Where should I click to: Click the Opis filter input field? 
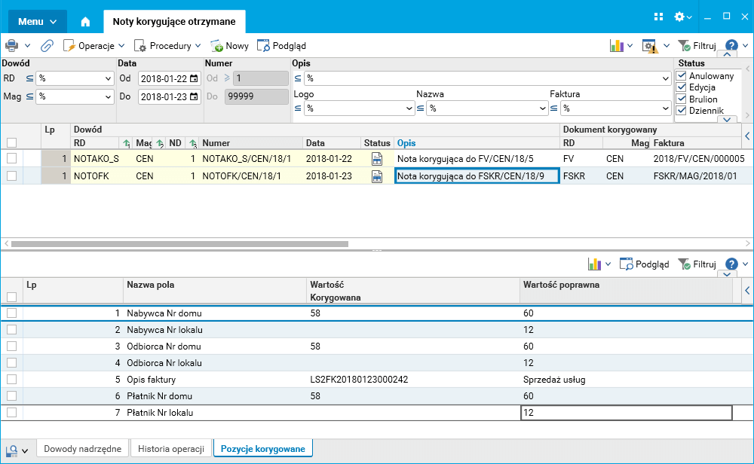pyautogui.click(x=481, y=78)
